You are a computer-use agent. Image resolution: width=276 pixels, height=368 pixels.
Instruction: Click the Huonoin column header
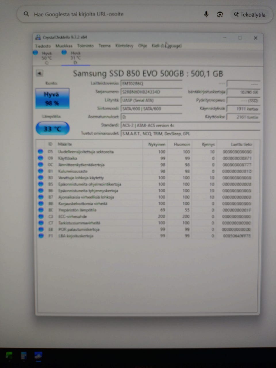(x=182, y=144)
